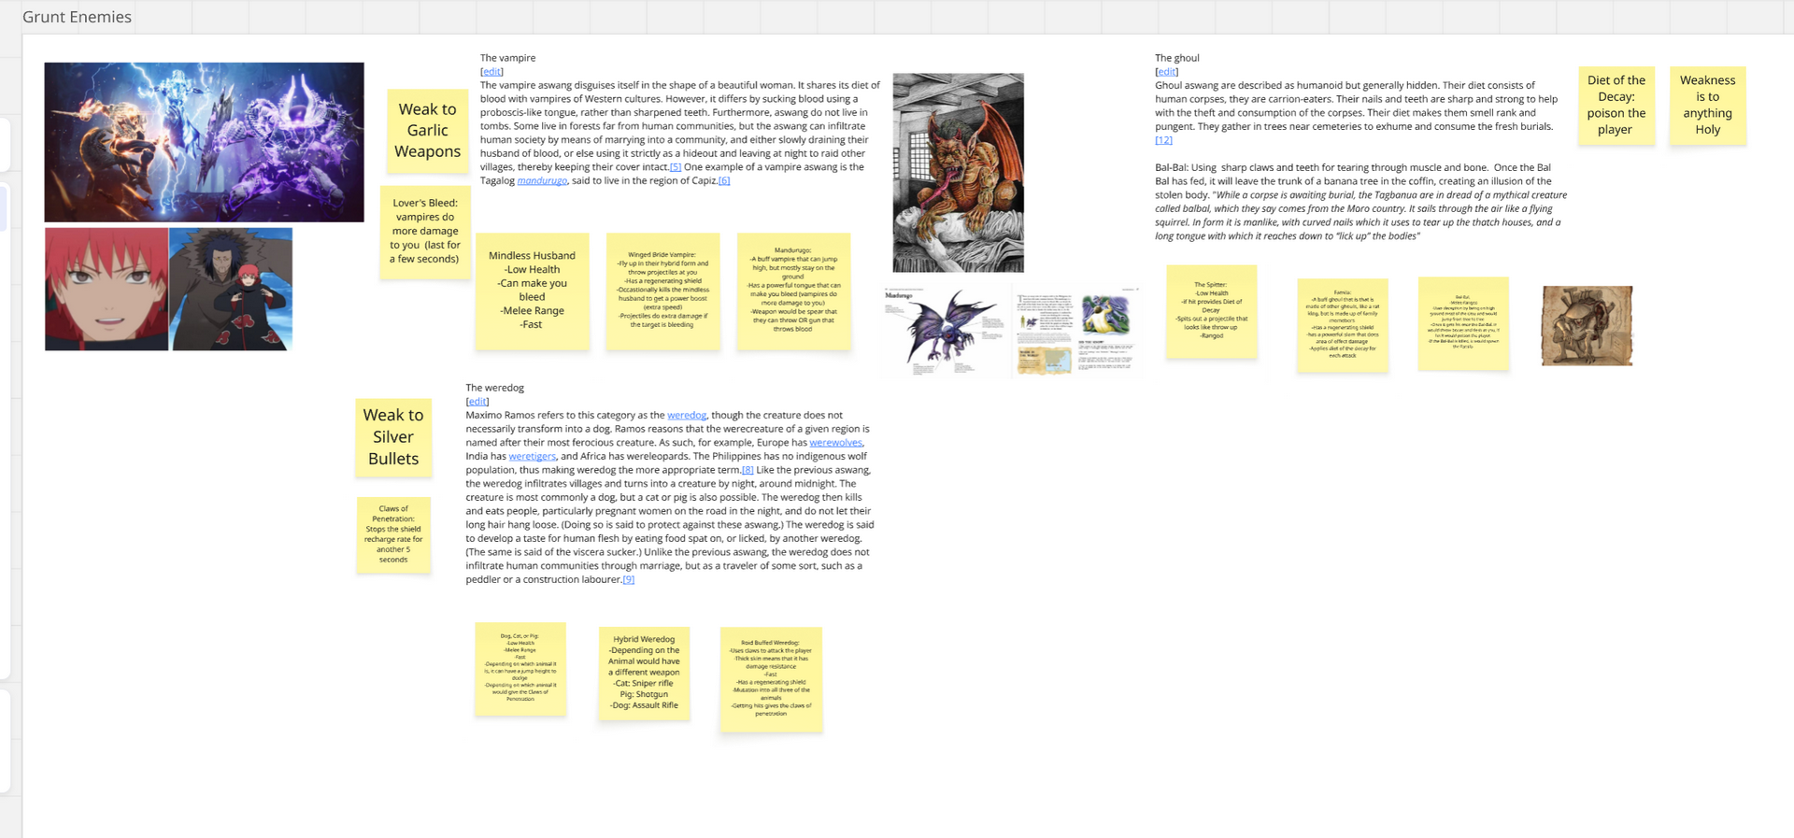Open footnote [9] after construction labourer

click(629, 579)
